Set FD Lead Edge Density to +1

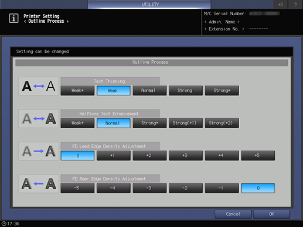[114, 156]
